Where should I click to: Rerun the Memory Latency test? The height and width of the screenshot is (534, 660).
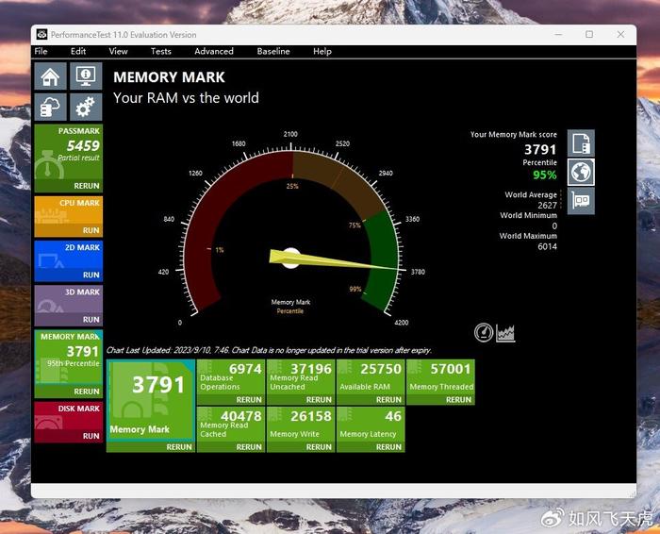click(x=388, y=447)
